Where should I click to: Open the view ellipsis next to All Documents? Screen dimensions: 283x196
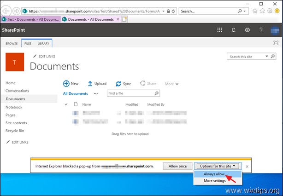96,93
